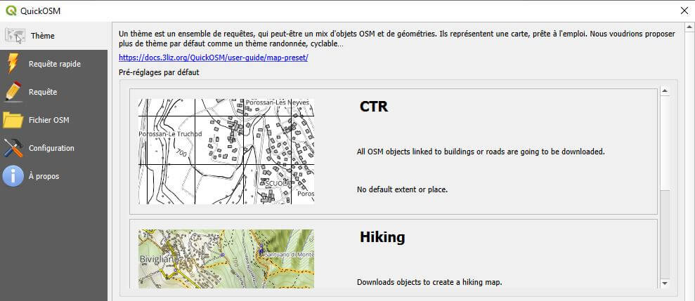Select the CTR preset title
Screen dimensions: 695x301
point(373,107)
